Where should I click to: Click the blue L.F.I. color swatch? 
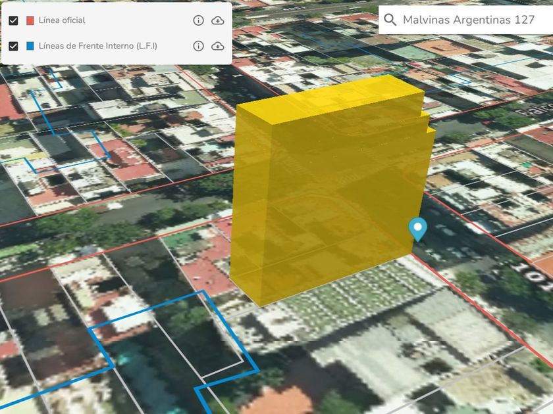point(30,46)
